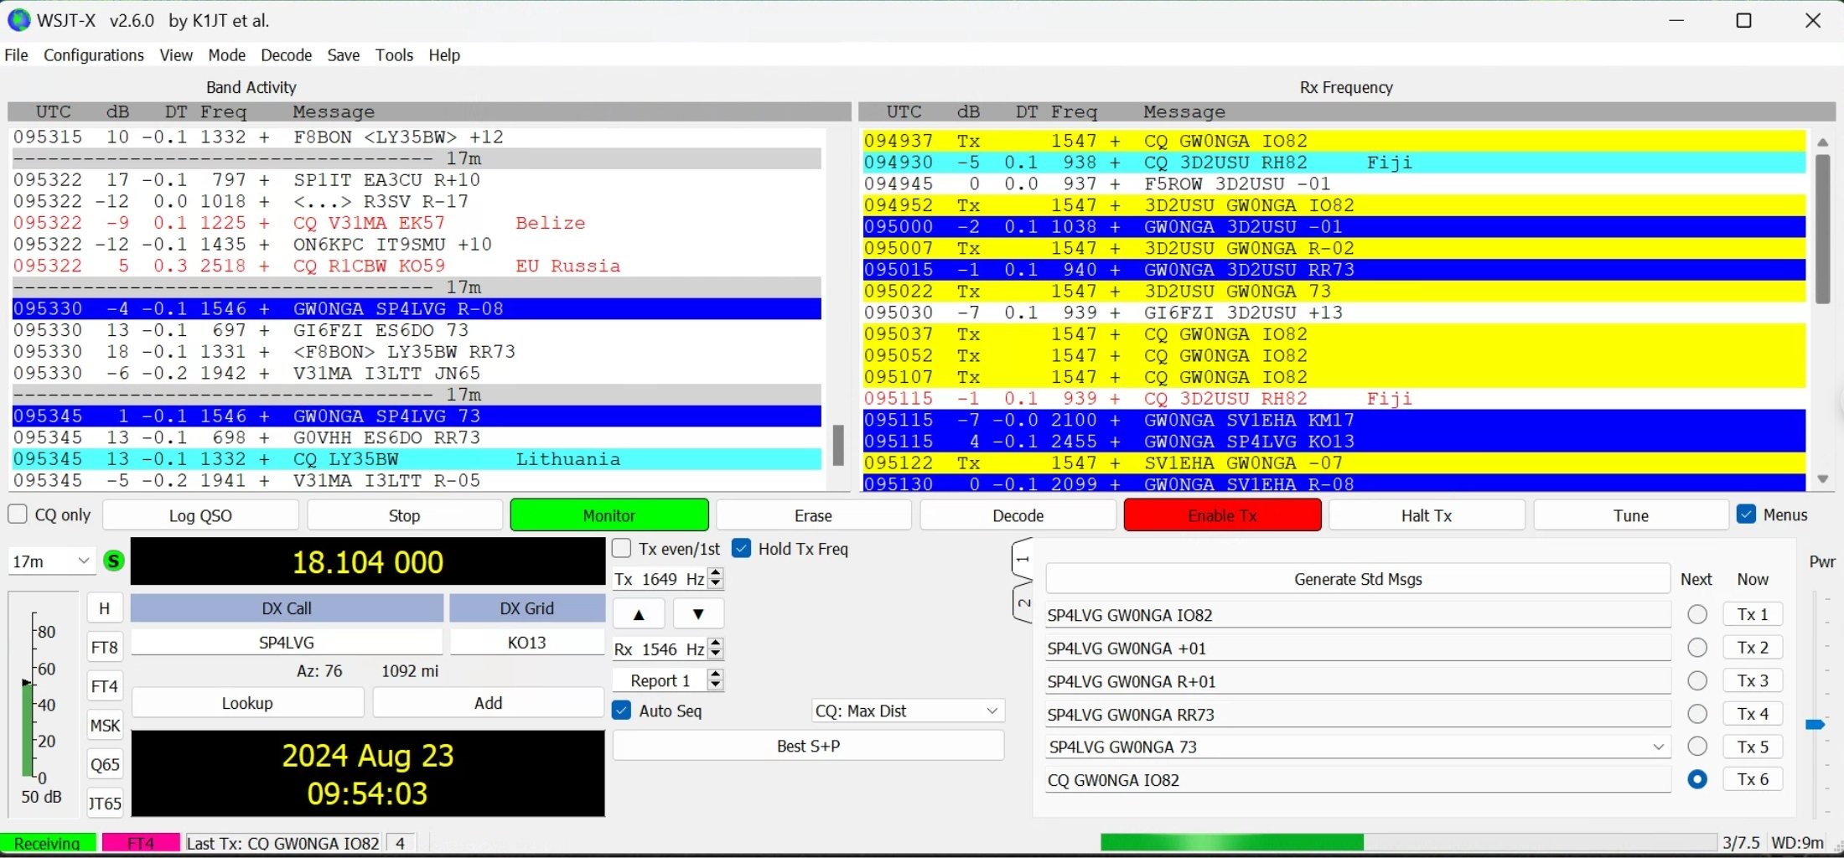The width and height of the screenshot is (1844, 858).
Task: Switch to Q65 mode button
Action: click(105, 764)
